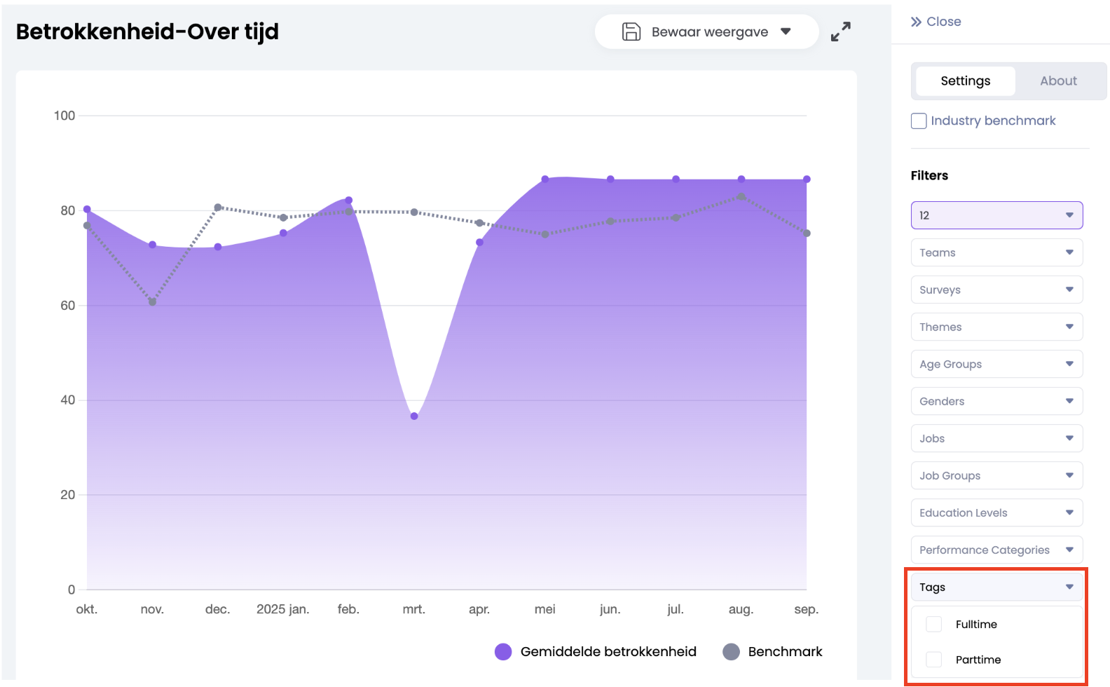Click the fullscreen expand arrows icon
The width and height of the screenshot is (1110, 687).
click(840, 32)
